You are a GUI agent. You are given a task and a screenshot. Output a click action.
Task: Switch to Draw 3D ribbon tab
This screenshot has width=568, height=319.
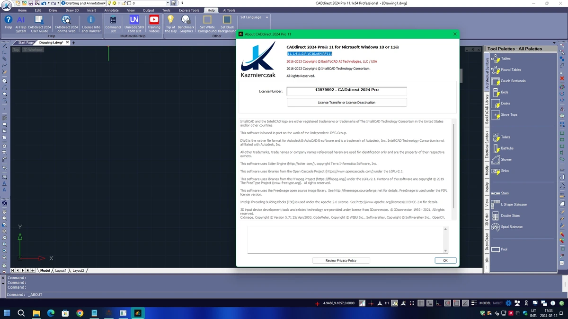click(x=72, y=10)
